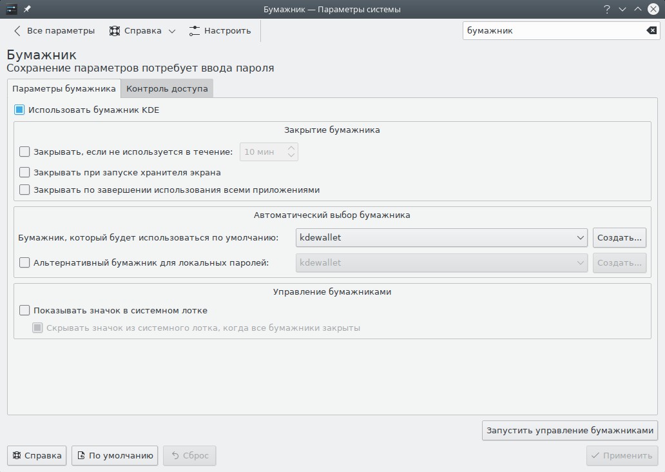Open the Справка lifebuoy toolbar item
This screenshot has height=472, width=665.
[135, 30]
